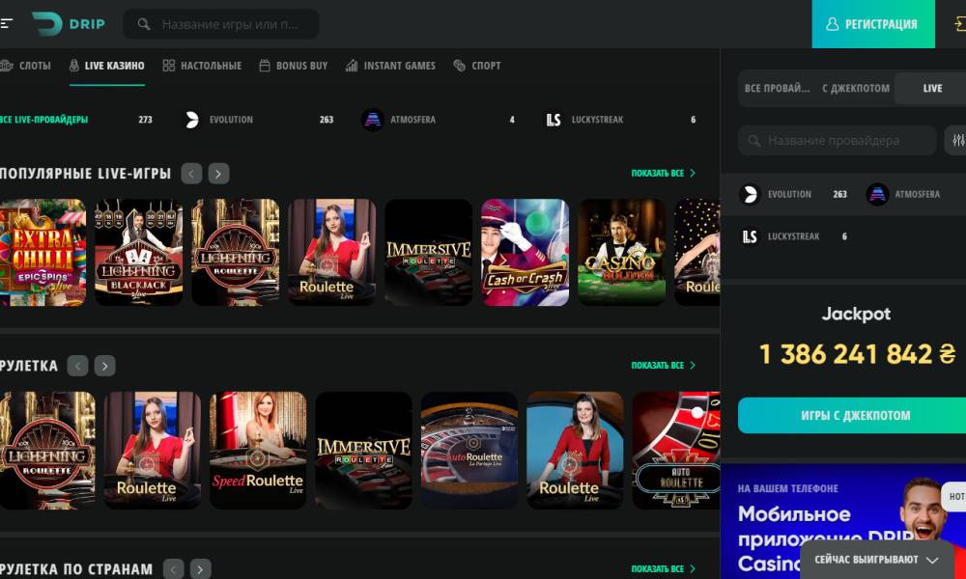Click previous arrow for РУЛЕТКА ПО СТРАНАМ

[x=173, y=569]
